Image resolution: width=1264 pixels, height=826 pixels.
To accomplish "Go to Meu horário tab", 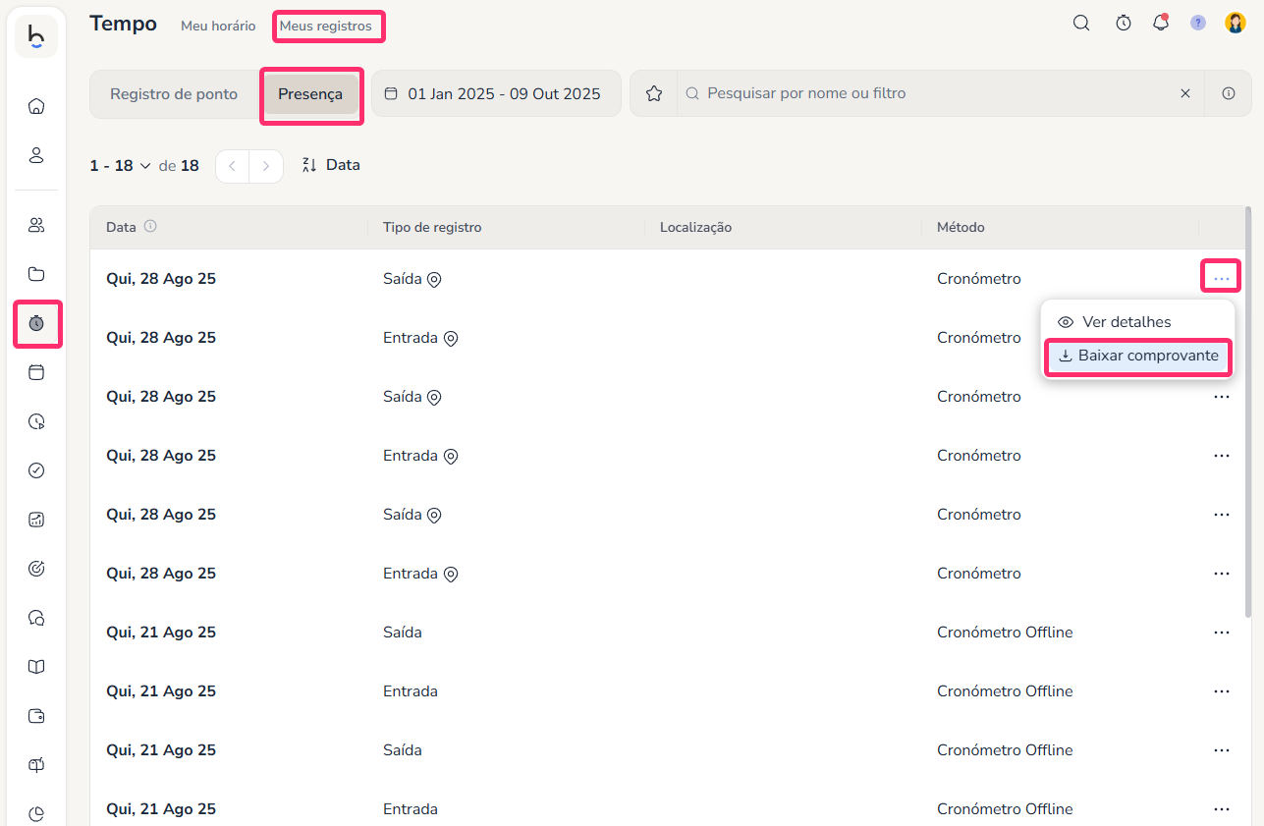I will point(218,27).
